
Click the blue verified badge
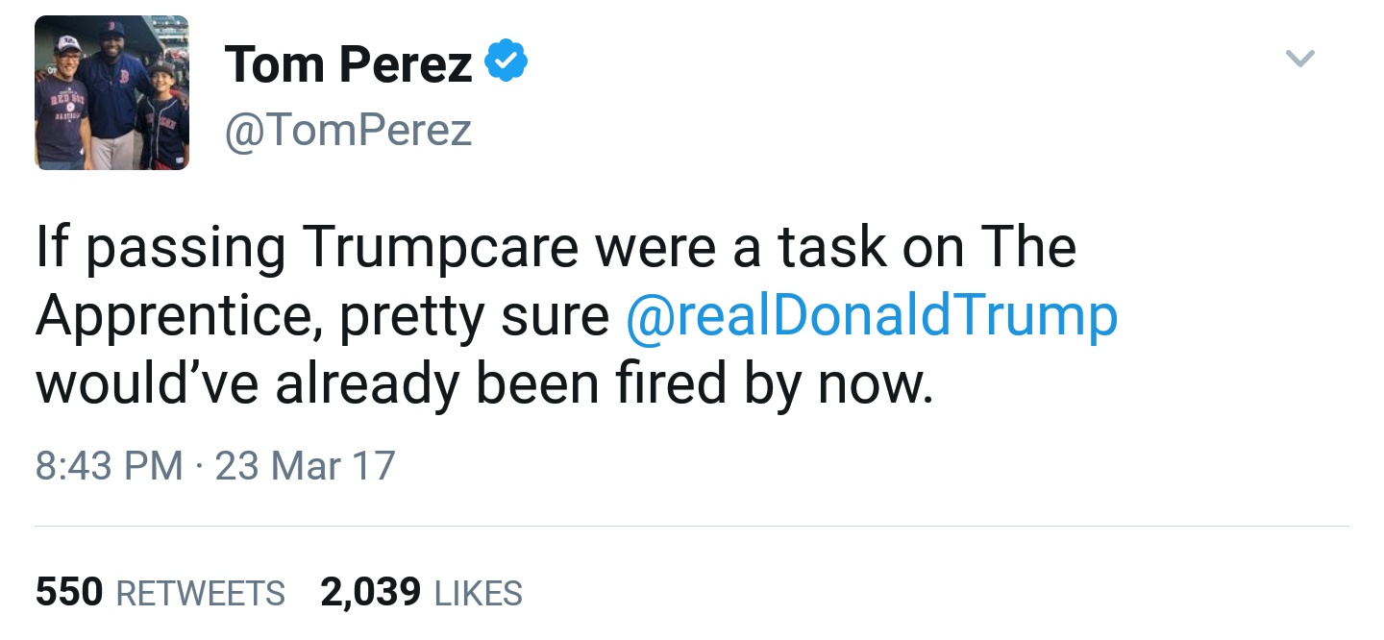(x=506, y=64)
